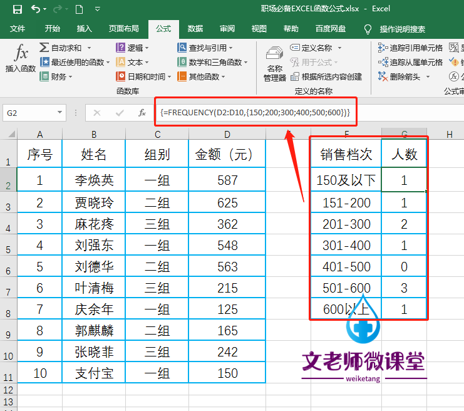464x411 pixels.
Task: Select column H header
Action: coord(450,135)
